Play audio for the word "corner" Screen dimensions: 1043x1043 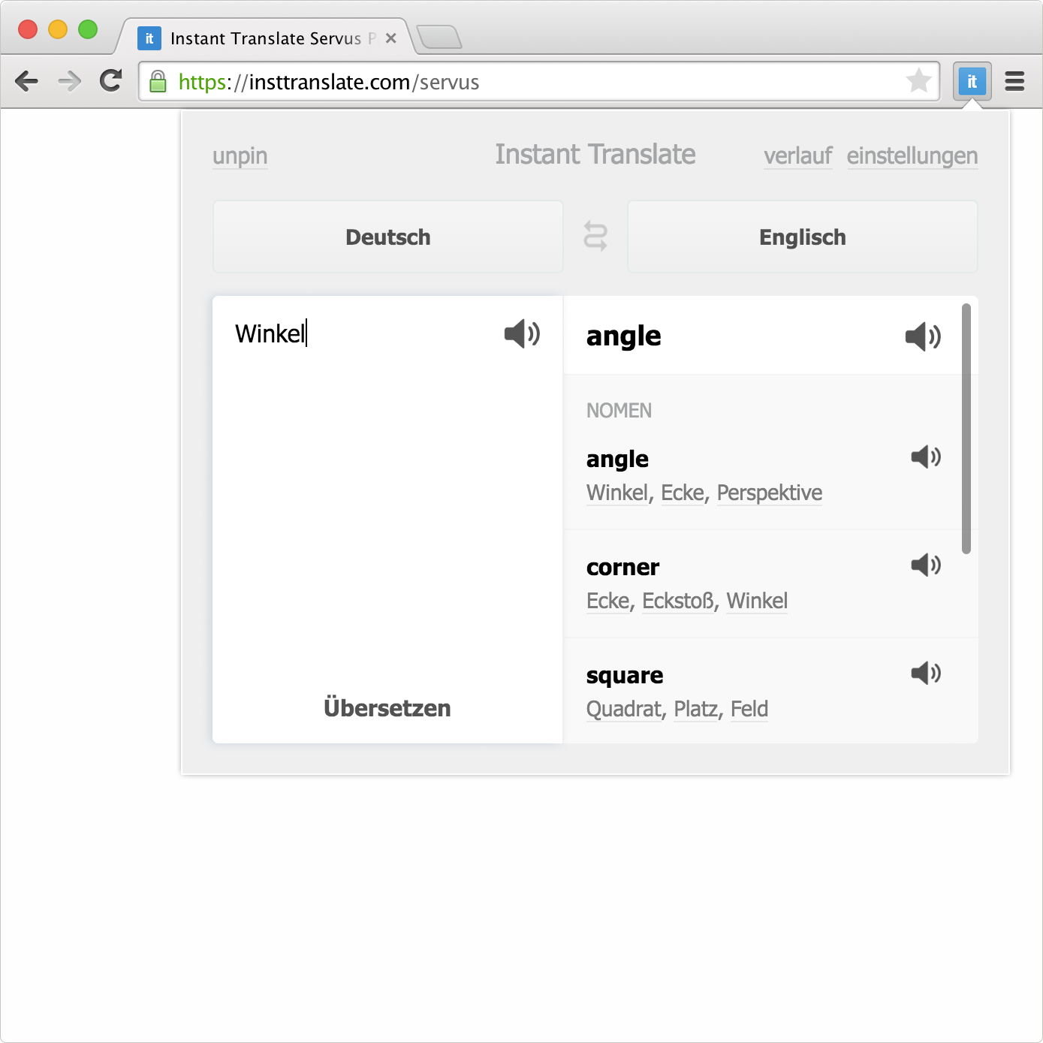tap(925, 565)
